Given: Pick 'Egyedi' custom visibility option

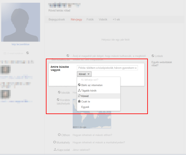Looking at the screenshot, I should coord(85,107).
